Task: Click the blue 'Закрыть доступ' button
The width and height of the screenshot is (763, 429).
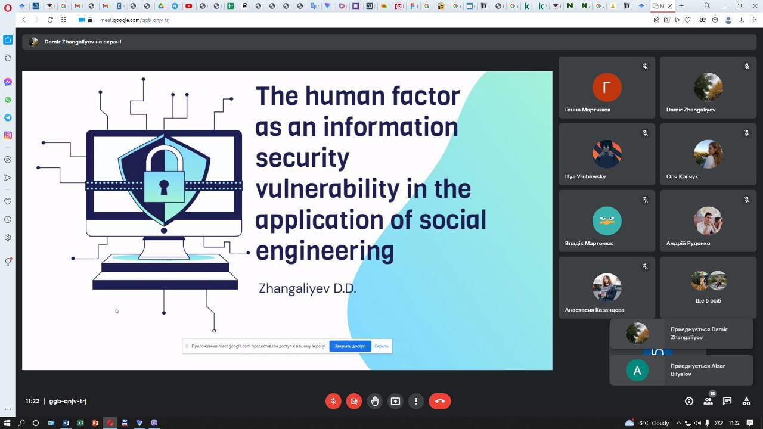Action: 350,346
